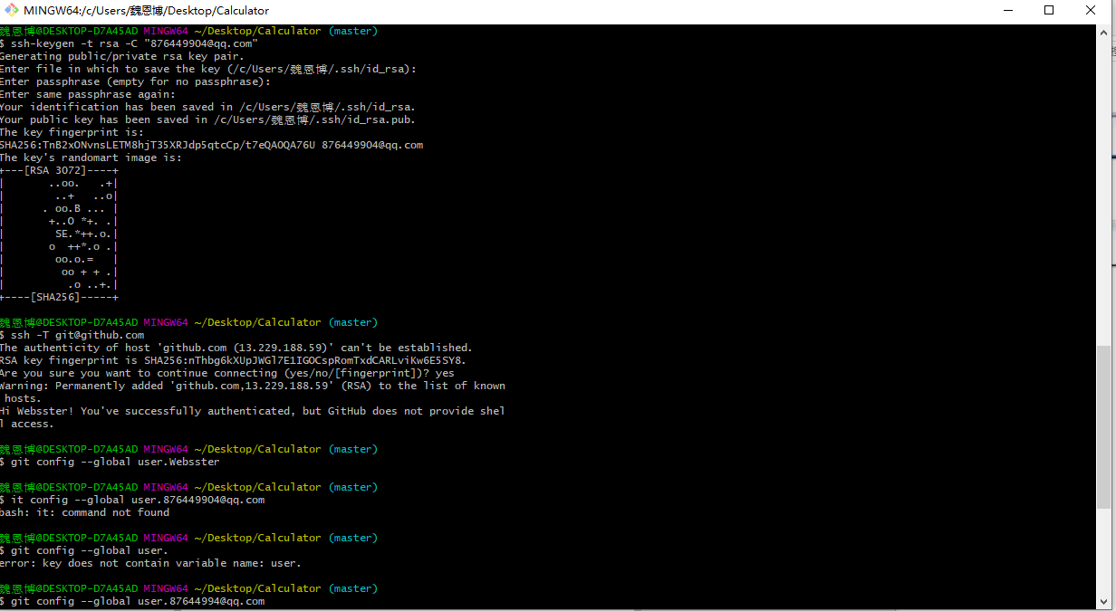
Task: Click 'Generating public/private rsa key pair.' line
Action: pos(121,56)
